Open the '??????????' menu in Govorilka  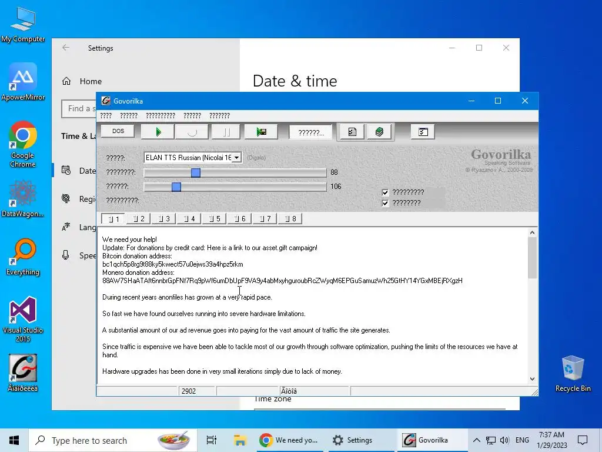tap(160, 116)
